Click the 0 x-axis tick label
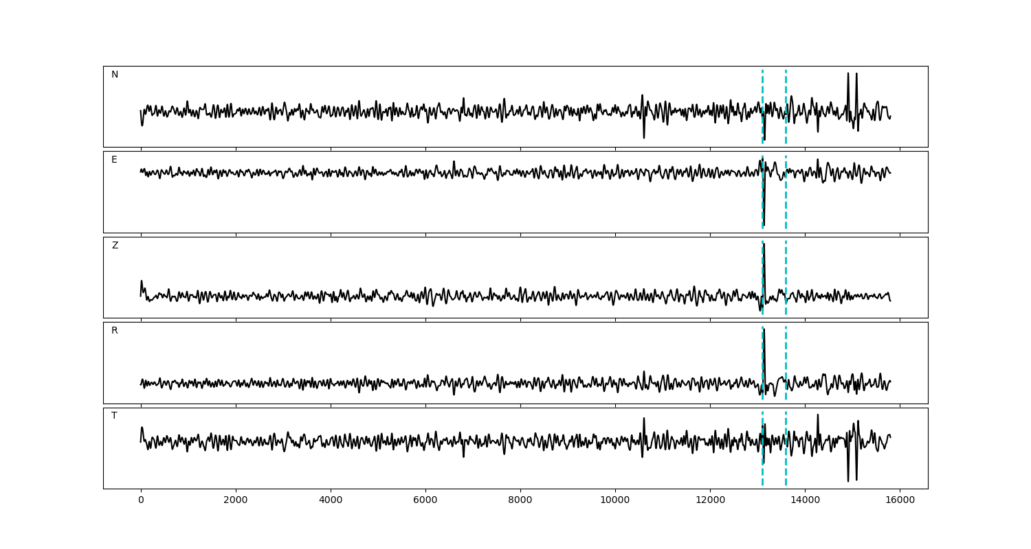This screenshot has height=549, width=1031. click(x=141, y=500)
